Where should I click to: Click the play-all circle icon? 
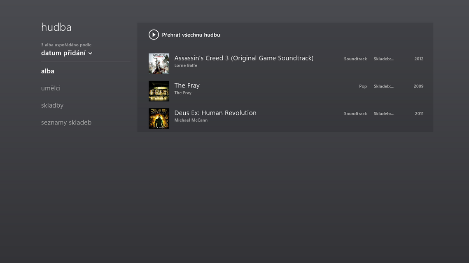point(154,35)
